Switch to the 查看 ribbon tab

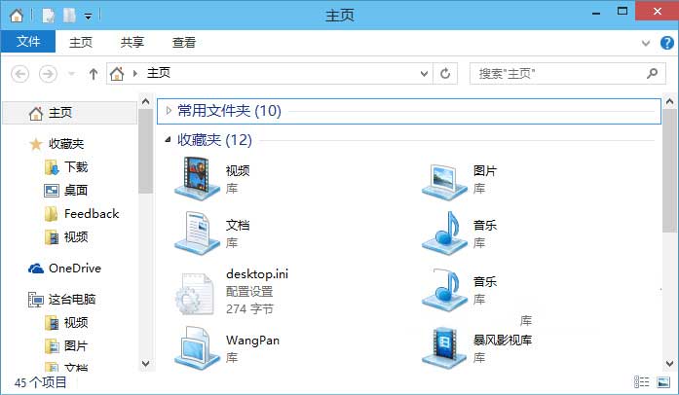[x=184, y=43]
